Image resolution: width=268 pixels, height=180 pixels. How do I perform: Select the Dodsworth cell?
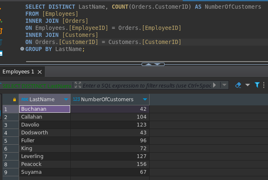tap(44, 133)
